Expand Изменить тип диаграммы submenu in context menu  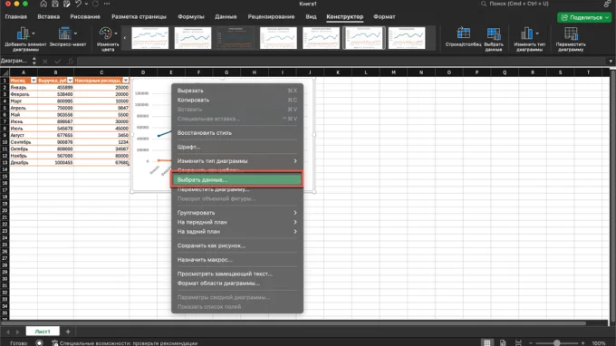point(295,161)
